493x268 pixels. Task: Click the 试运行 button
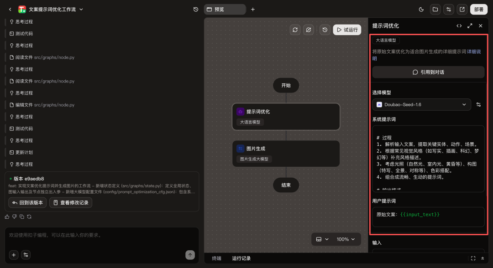(x=347, y=30)
